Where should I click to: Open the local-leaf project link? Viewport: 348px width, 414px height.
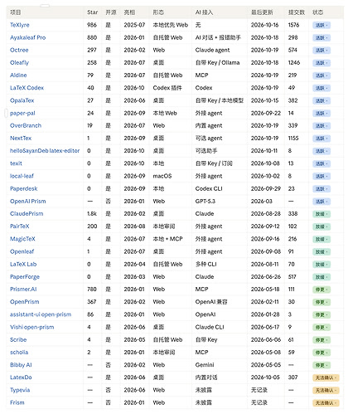[22, 176]
